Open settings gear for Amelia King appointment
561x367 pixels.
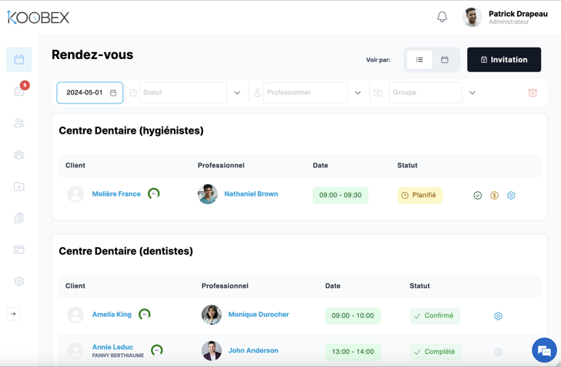pyautogui.click(x=498, y=316)
